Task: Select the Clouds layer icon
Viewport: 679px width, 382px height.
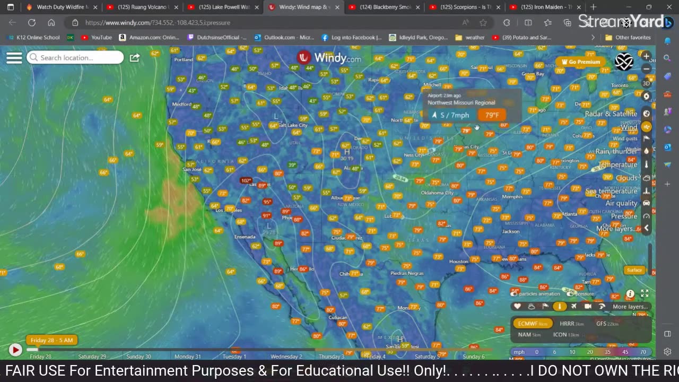Action: tap(646, 178)
